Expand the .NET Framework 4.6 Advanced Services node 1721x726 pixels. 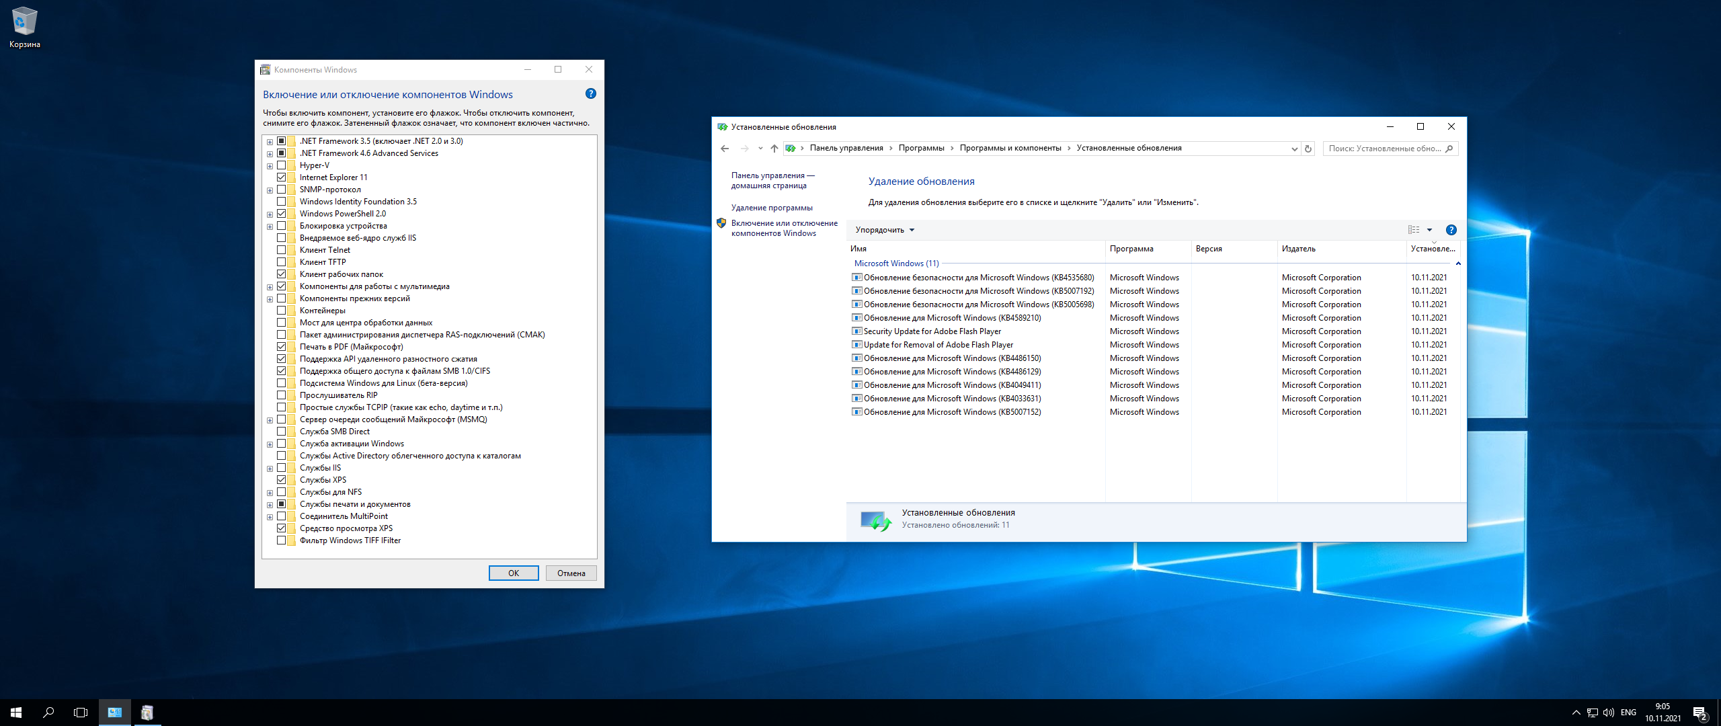270,154
